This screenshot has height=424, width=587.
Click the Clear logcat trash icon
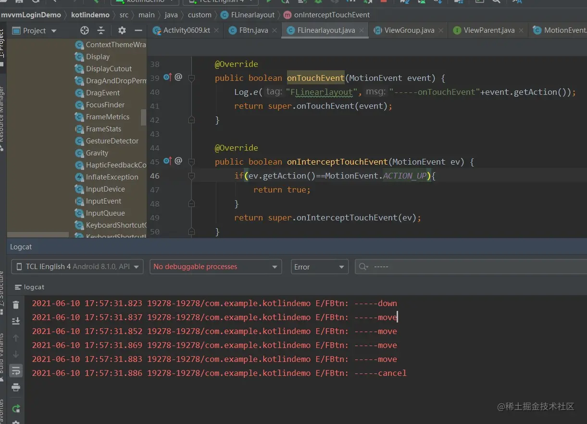[x=16, y=305]
